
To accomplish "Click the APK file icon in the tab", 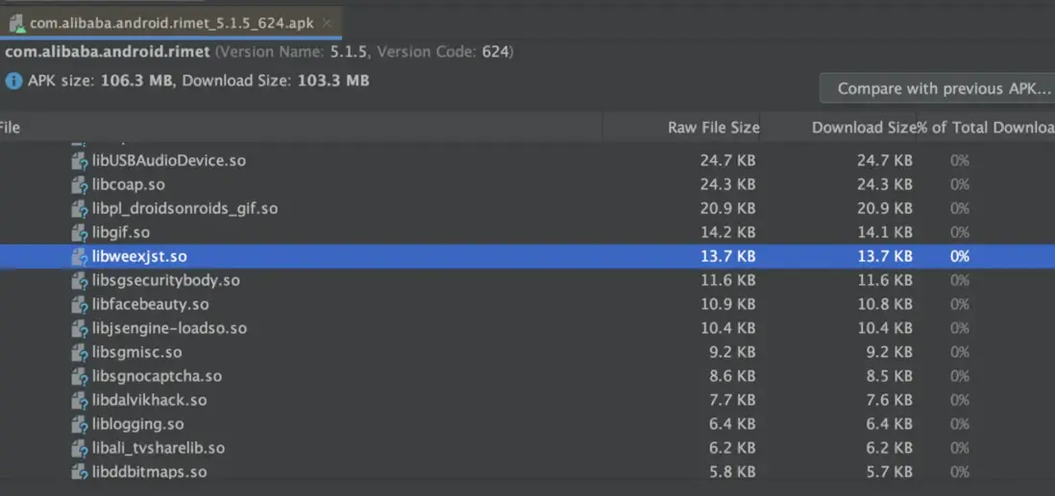I will [x=16, y=22].
